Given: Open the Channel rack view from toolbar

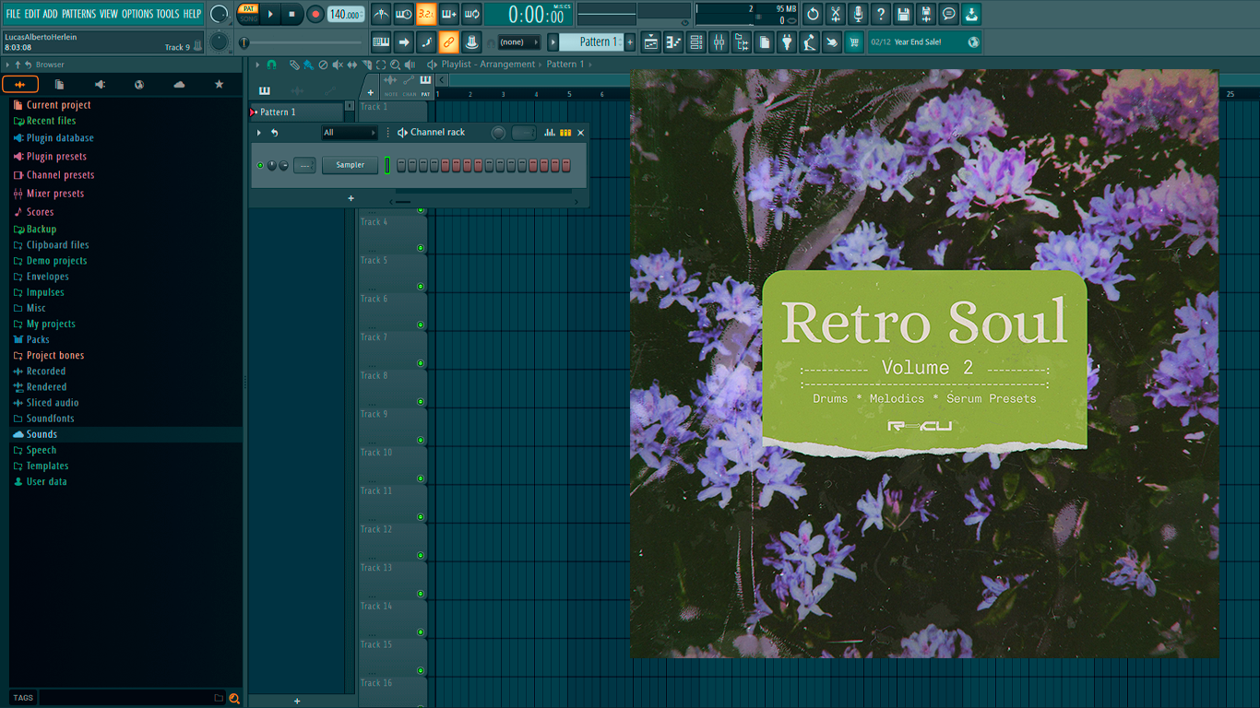Looking at the screenshot, I should coord(696,41).
